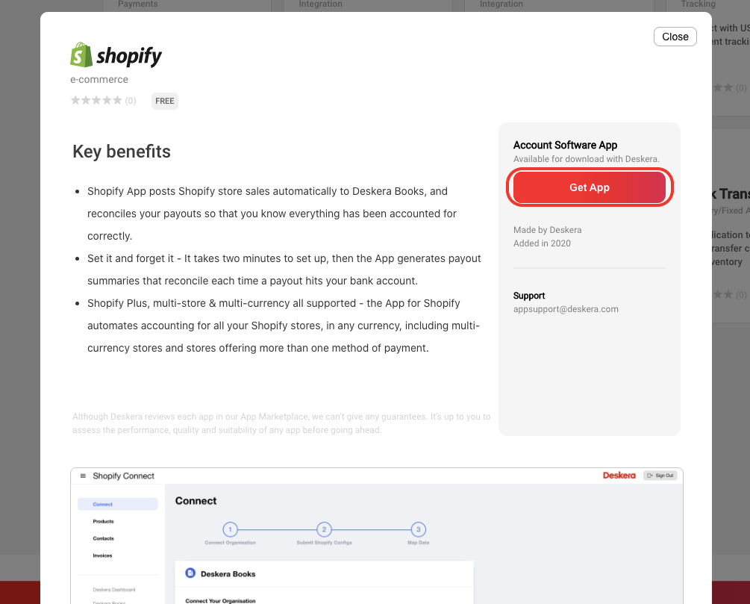
Task: Click the first rating star
Action: click(75, 100)
